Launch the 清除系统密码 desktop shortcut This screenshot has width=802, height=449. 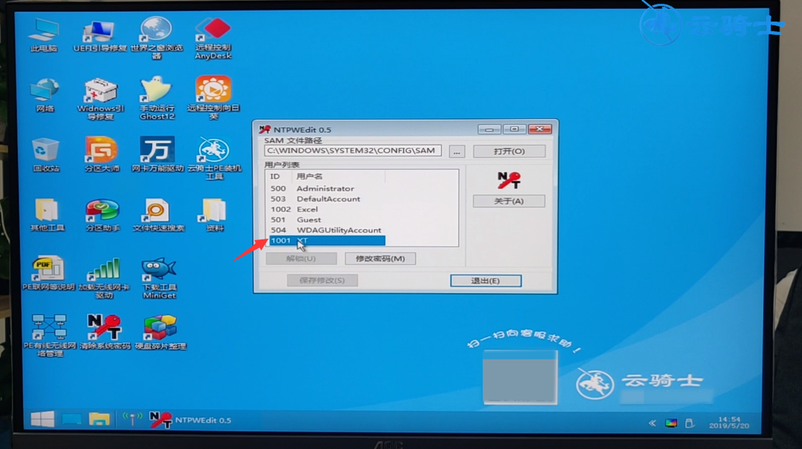104,329
